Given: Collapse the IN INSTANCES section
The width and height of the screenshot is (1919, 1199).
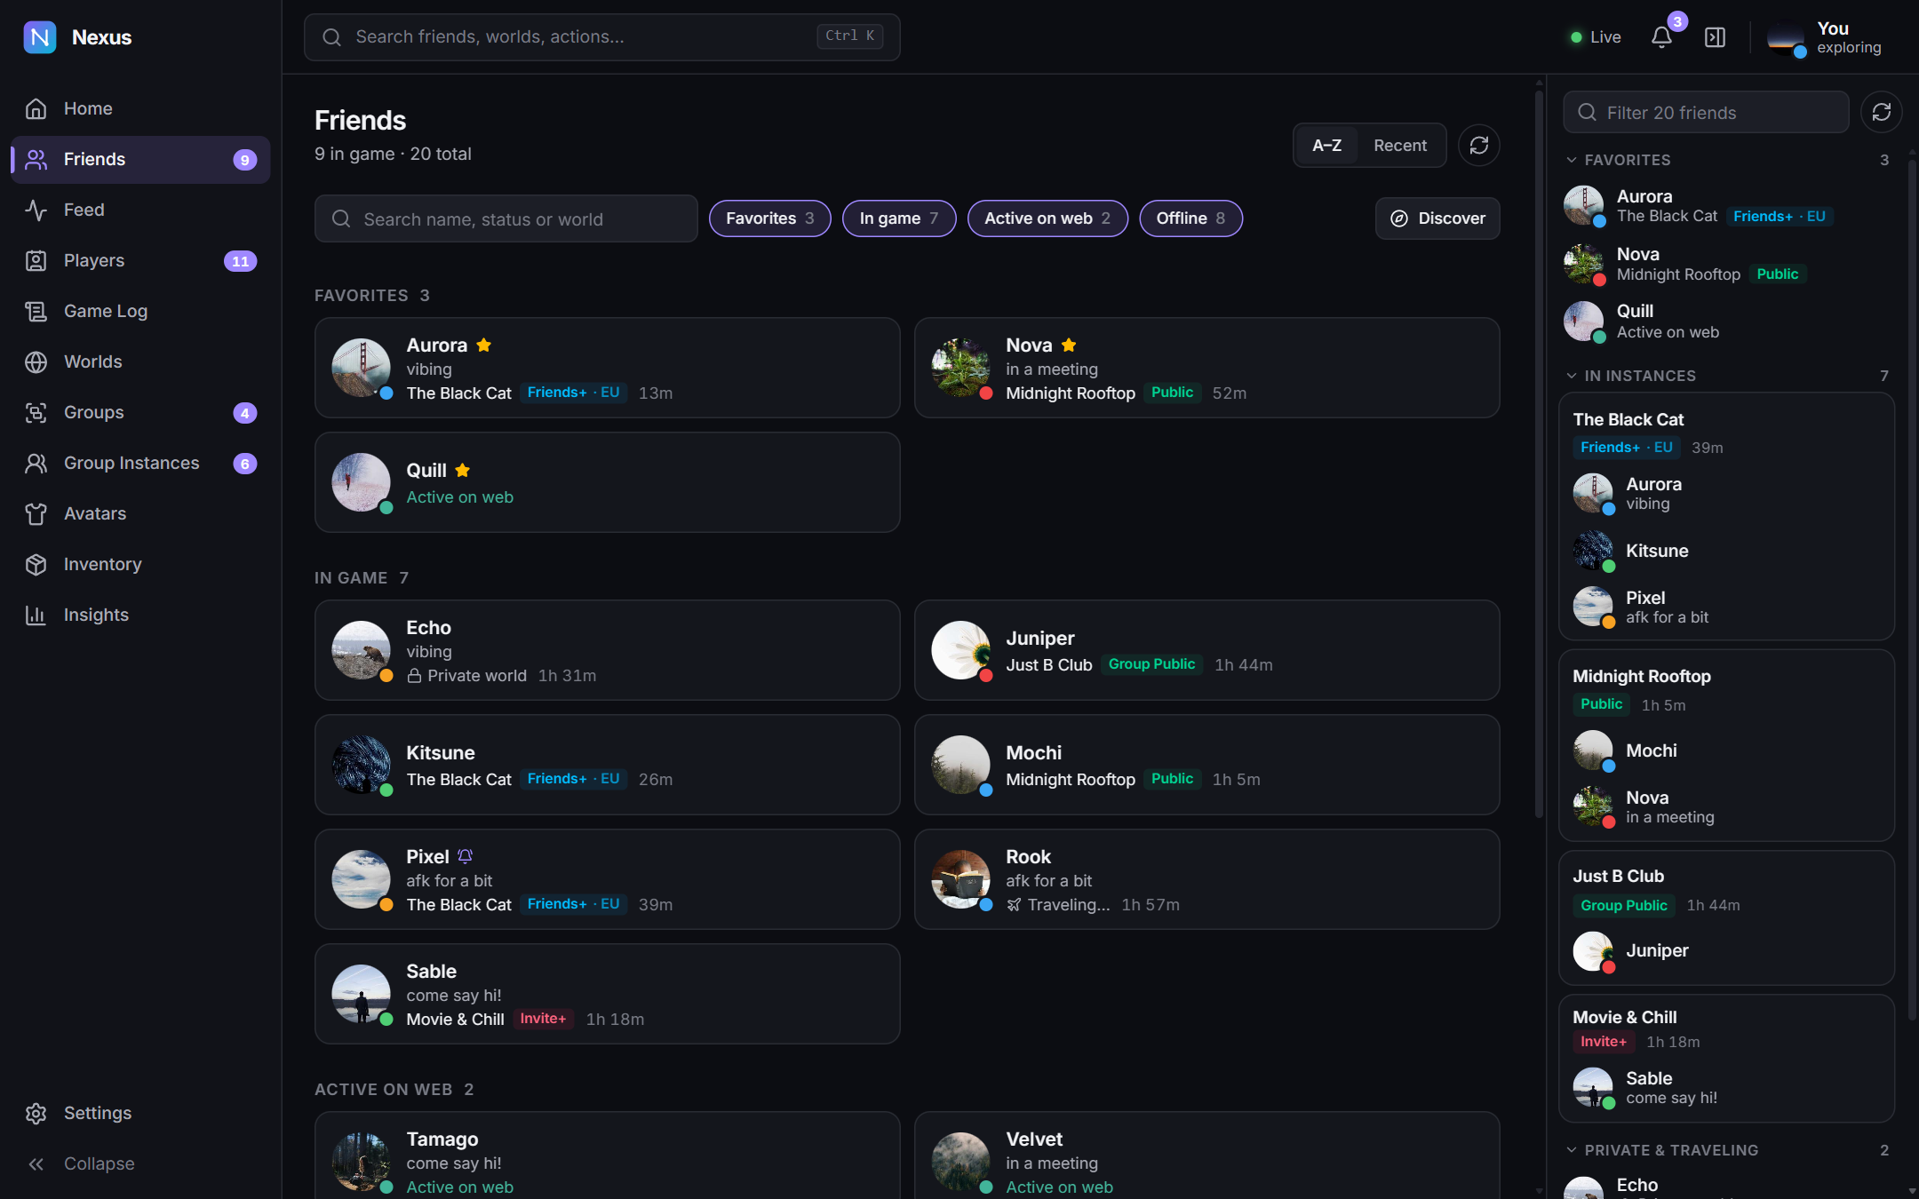Looking at the screenshot, I should point(1727,376).
